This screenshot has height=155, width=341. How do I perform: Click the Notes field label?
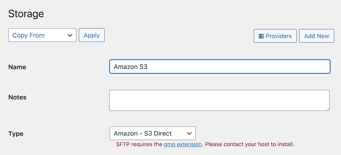point(17,97)
